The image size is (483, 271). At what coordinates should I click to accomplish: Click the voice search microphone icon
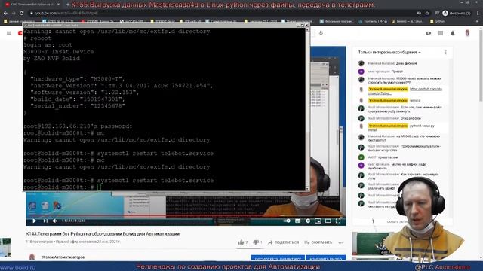(x=321, y=33)
